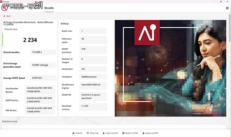Click the Procyon app icon in title bar
Viewport: 231px width, 137px height.
pos(1,1)
